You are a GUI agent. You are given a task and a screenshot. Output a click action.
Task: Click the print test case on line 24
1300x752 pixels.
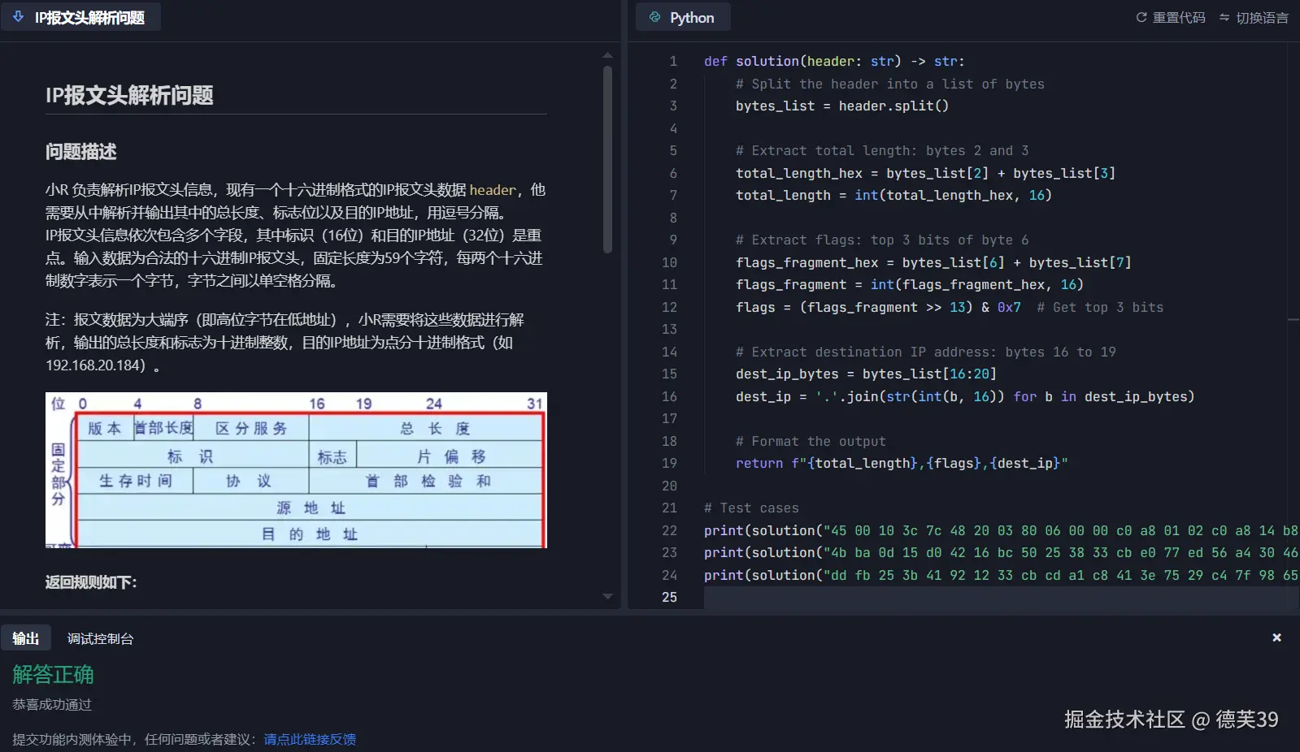pyautogui.click(x=1001, y=575)
